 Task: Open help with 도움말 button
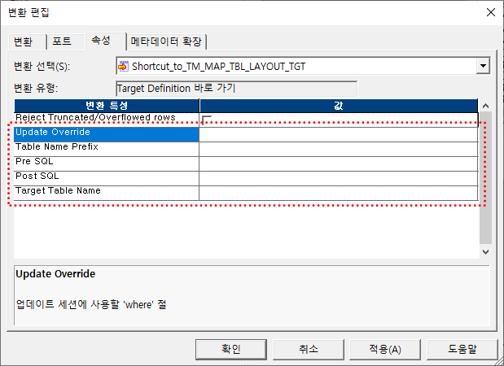tap(462, 349)
